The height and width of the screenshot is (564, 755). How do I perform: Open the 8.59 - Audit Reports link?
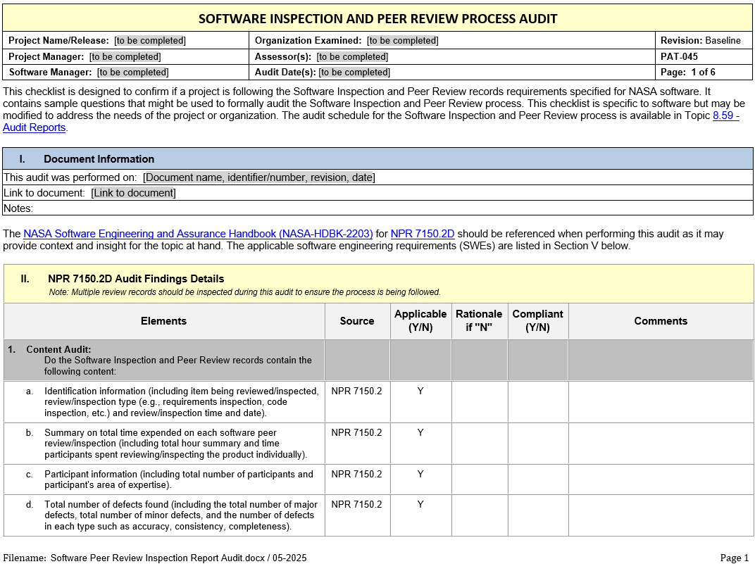725,115
